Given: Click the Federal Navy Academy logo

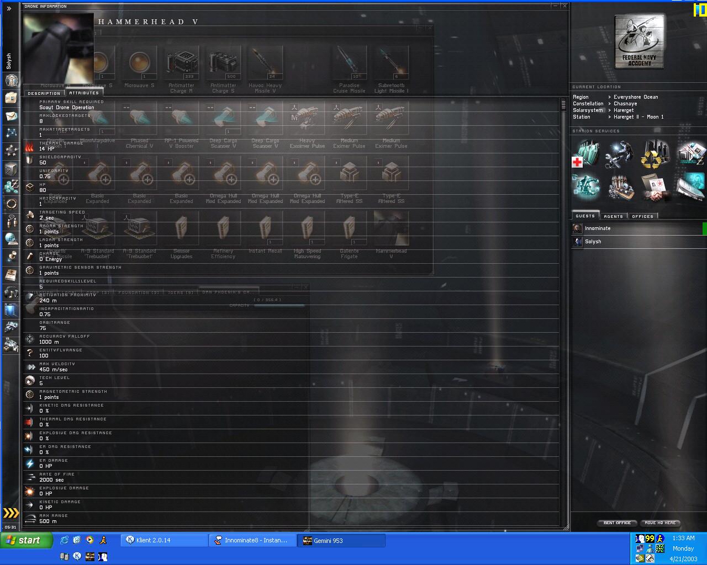Looking at the screenshot, I should pos(639,42).
